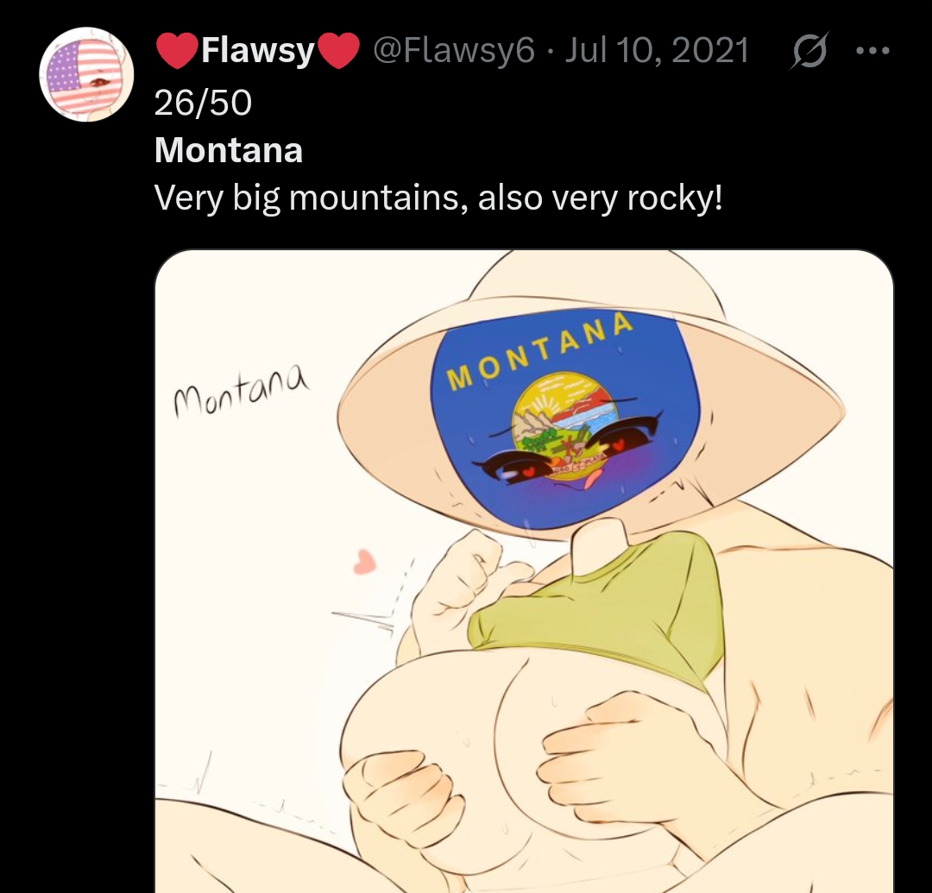The height and width of the screenshot is (893, 932).
Task: Open the three-dot more options menu
Action: [x=872, y=51]
